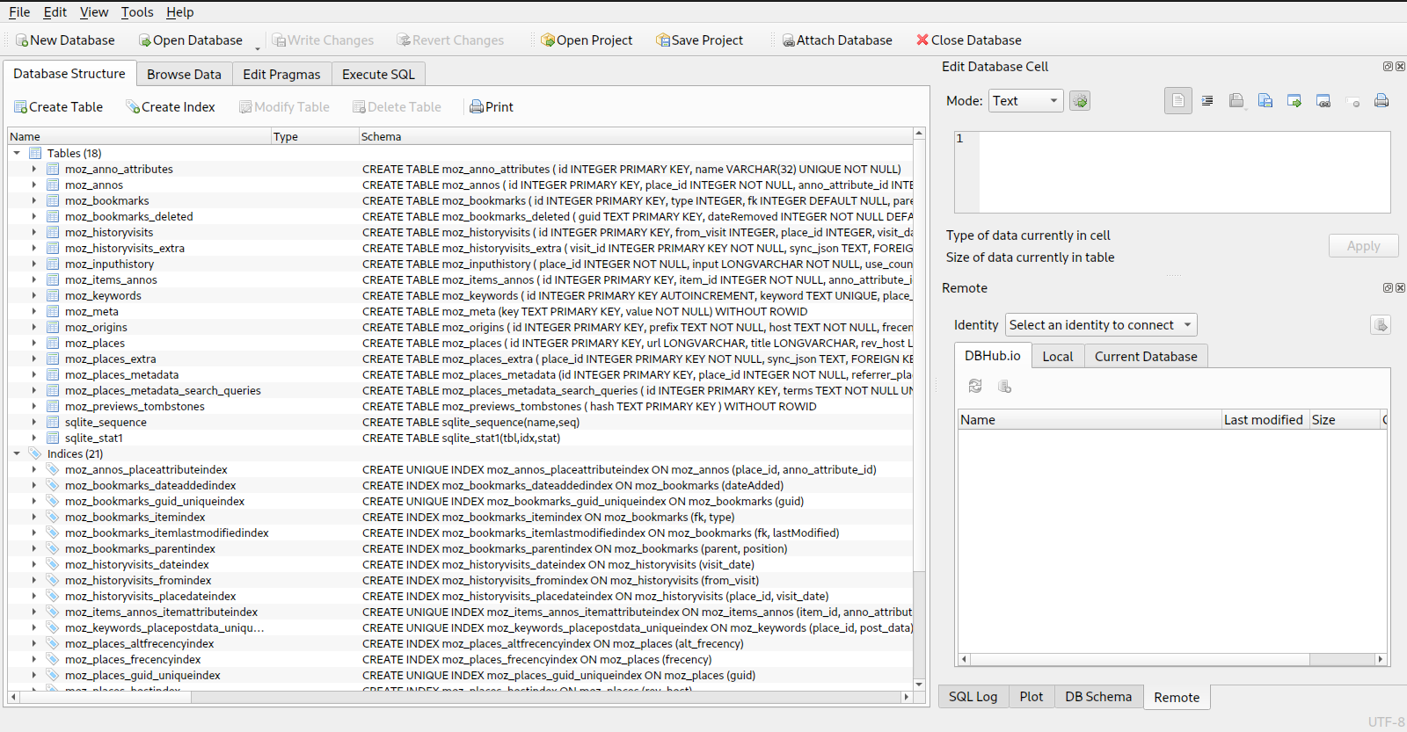Open the View menu
Screen dimensions: 1407x732
click(x=94, y=12)
